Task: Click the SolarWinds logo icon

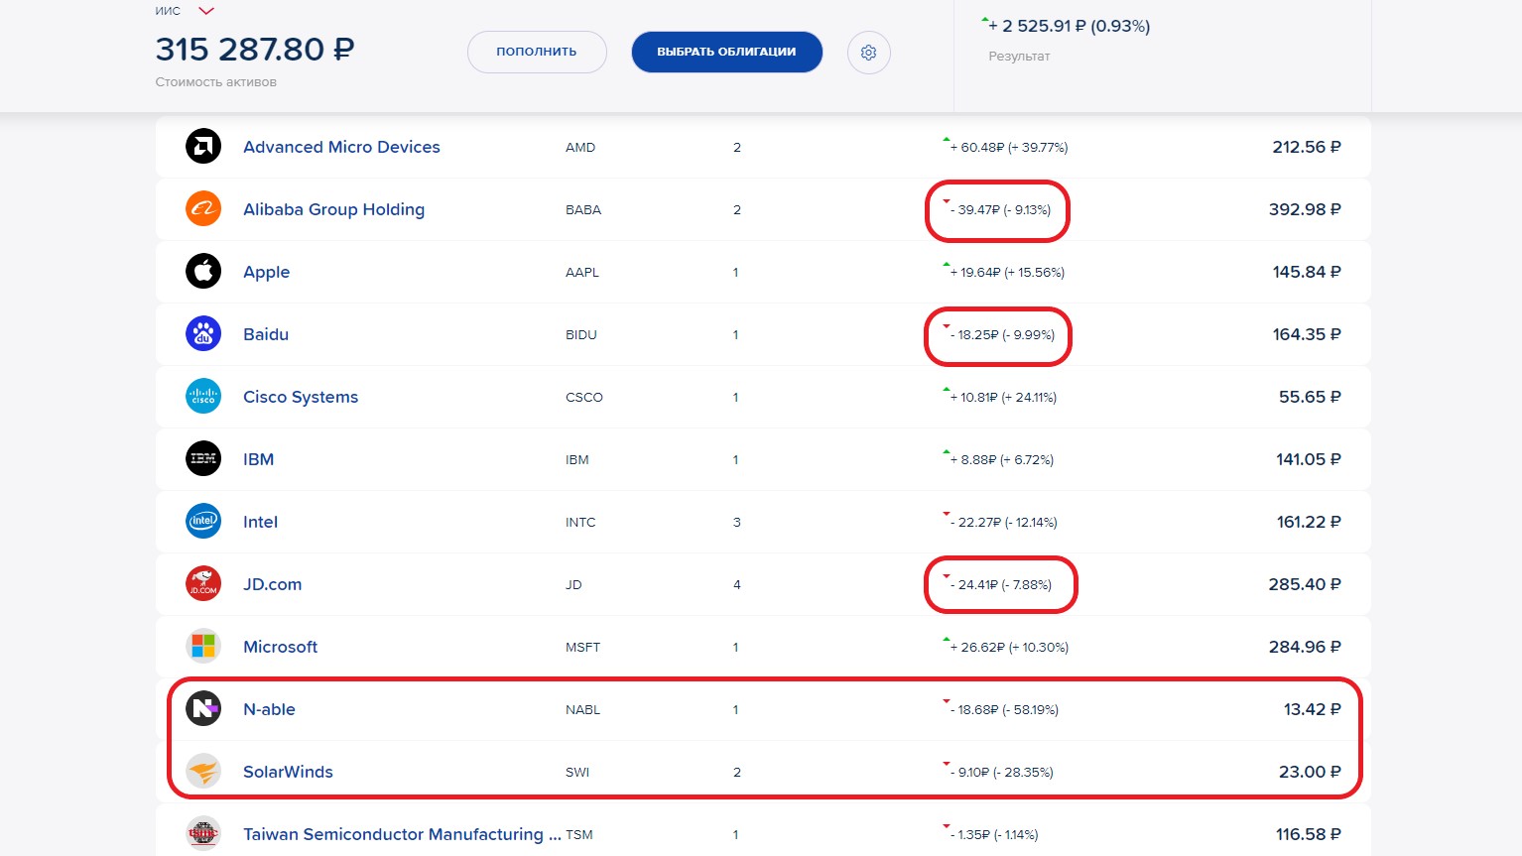Action: [203, 772]
